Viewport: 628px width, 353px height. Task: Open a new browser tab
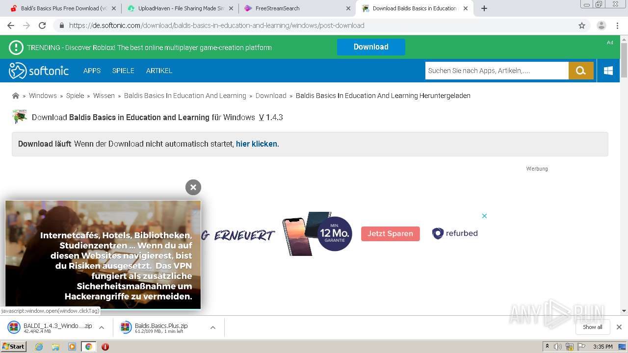484,8
